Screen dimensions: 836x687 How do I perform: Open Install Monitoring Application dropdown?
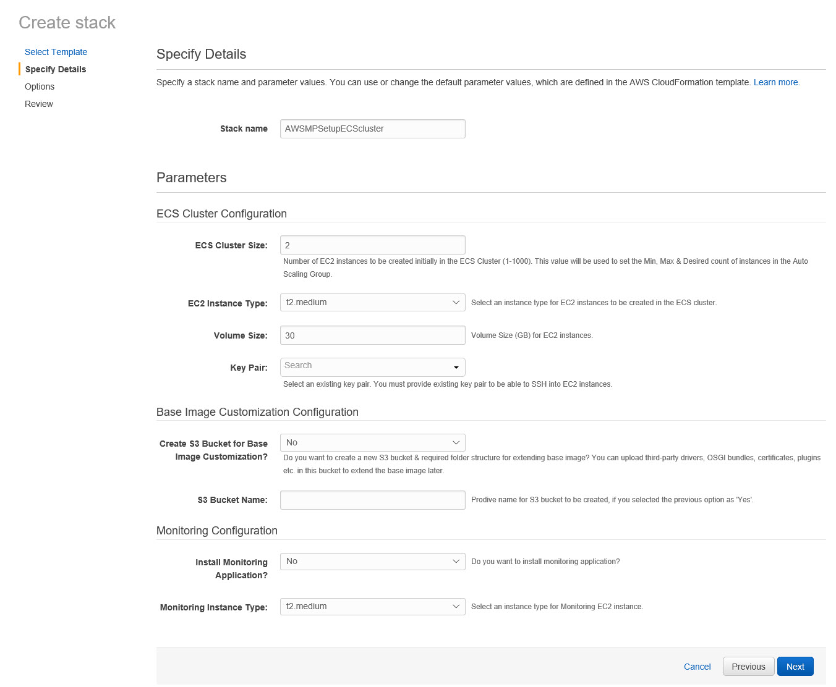coord(372,562)
